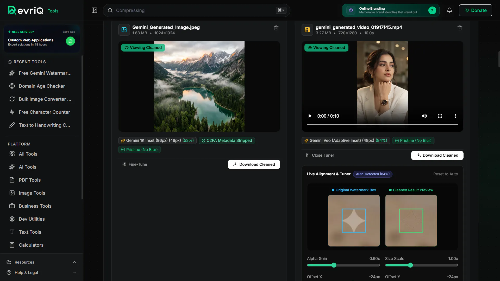The image size is (500, 281).
Task: Open Online Branding arrow icon
Action: click(432, 10)
